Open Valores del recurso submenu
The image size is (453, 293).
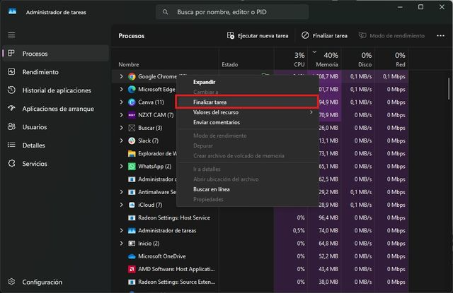click(x=216, y=112)
